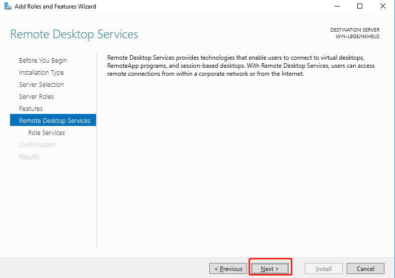Go to the Before You Begin step

(x=43, y=61)
